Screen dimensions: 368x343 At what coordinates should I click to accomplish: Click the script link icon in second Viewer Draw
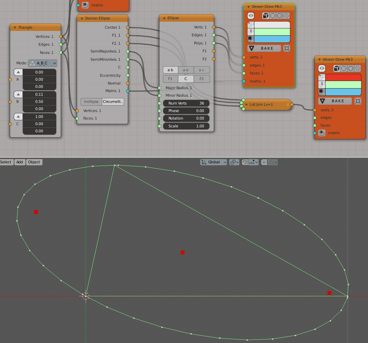(x=358, y=68)
